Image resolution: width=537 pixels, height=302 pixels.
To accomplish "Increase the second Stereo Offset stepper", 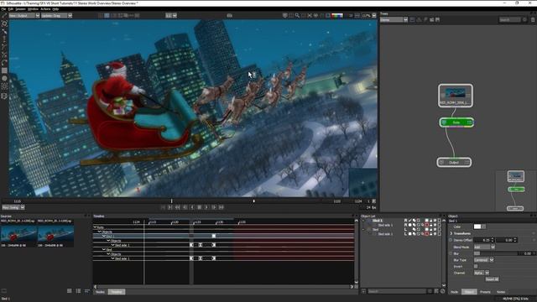I will pyautogui.click(x=515, y=239).
